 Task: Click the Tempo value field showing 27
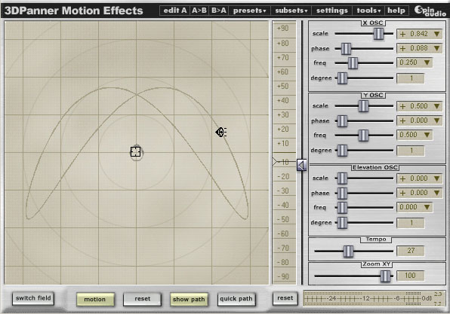click(x=411, y=251)
